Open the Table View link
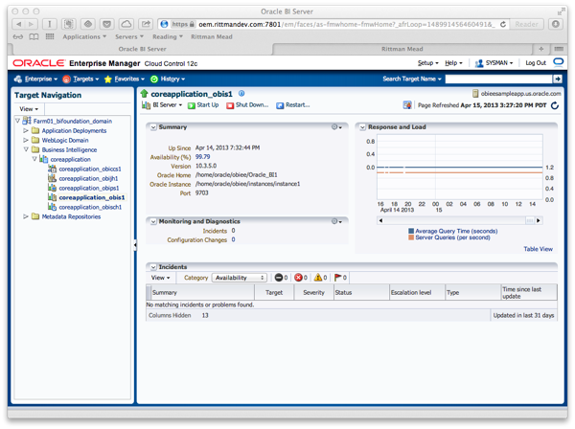 (x=538, y=249)
